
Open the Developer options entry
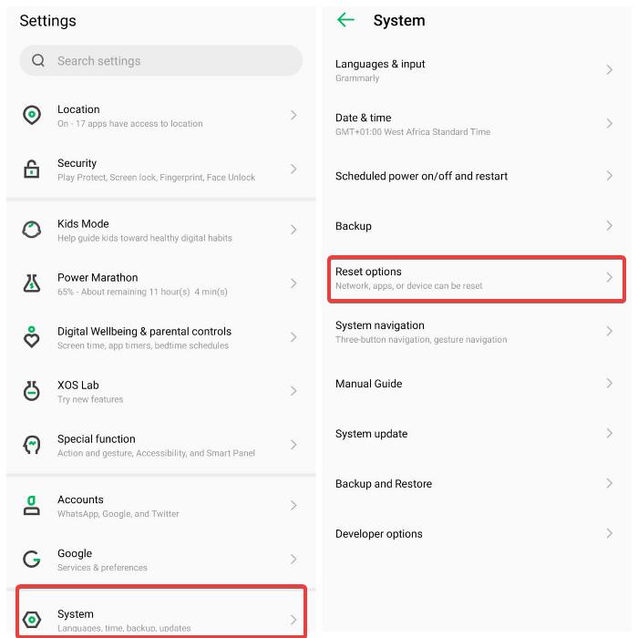378,534
